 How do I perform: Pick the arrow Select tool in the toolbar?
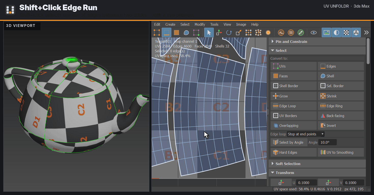[209, 32]
